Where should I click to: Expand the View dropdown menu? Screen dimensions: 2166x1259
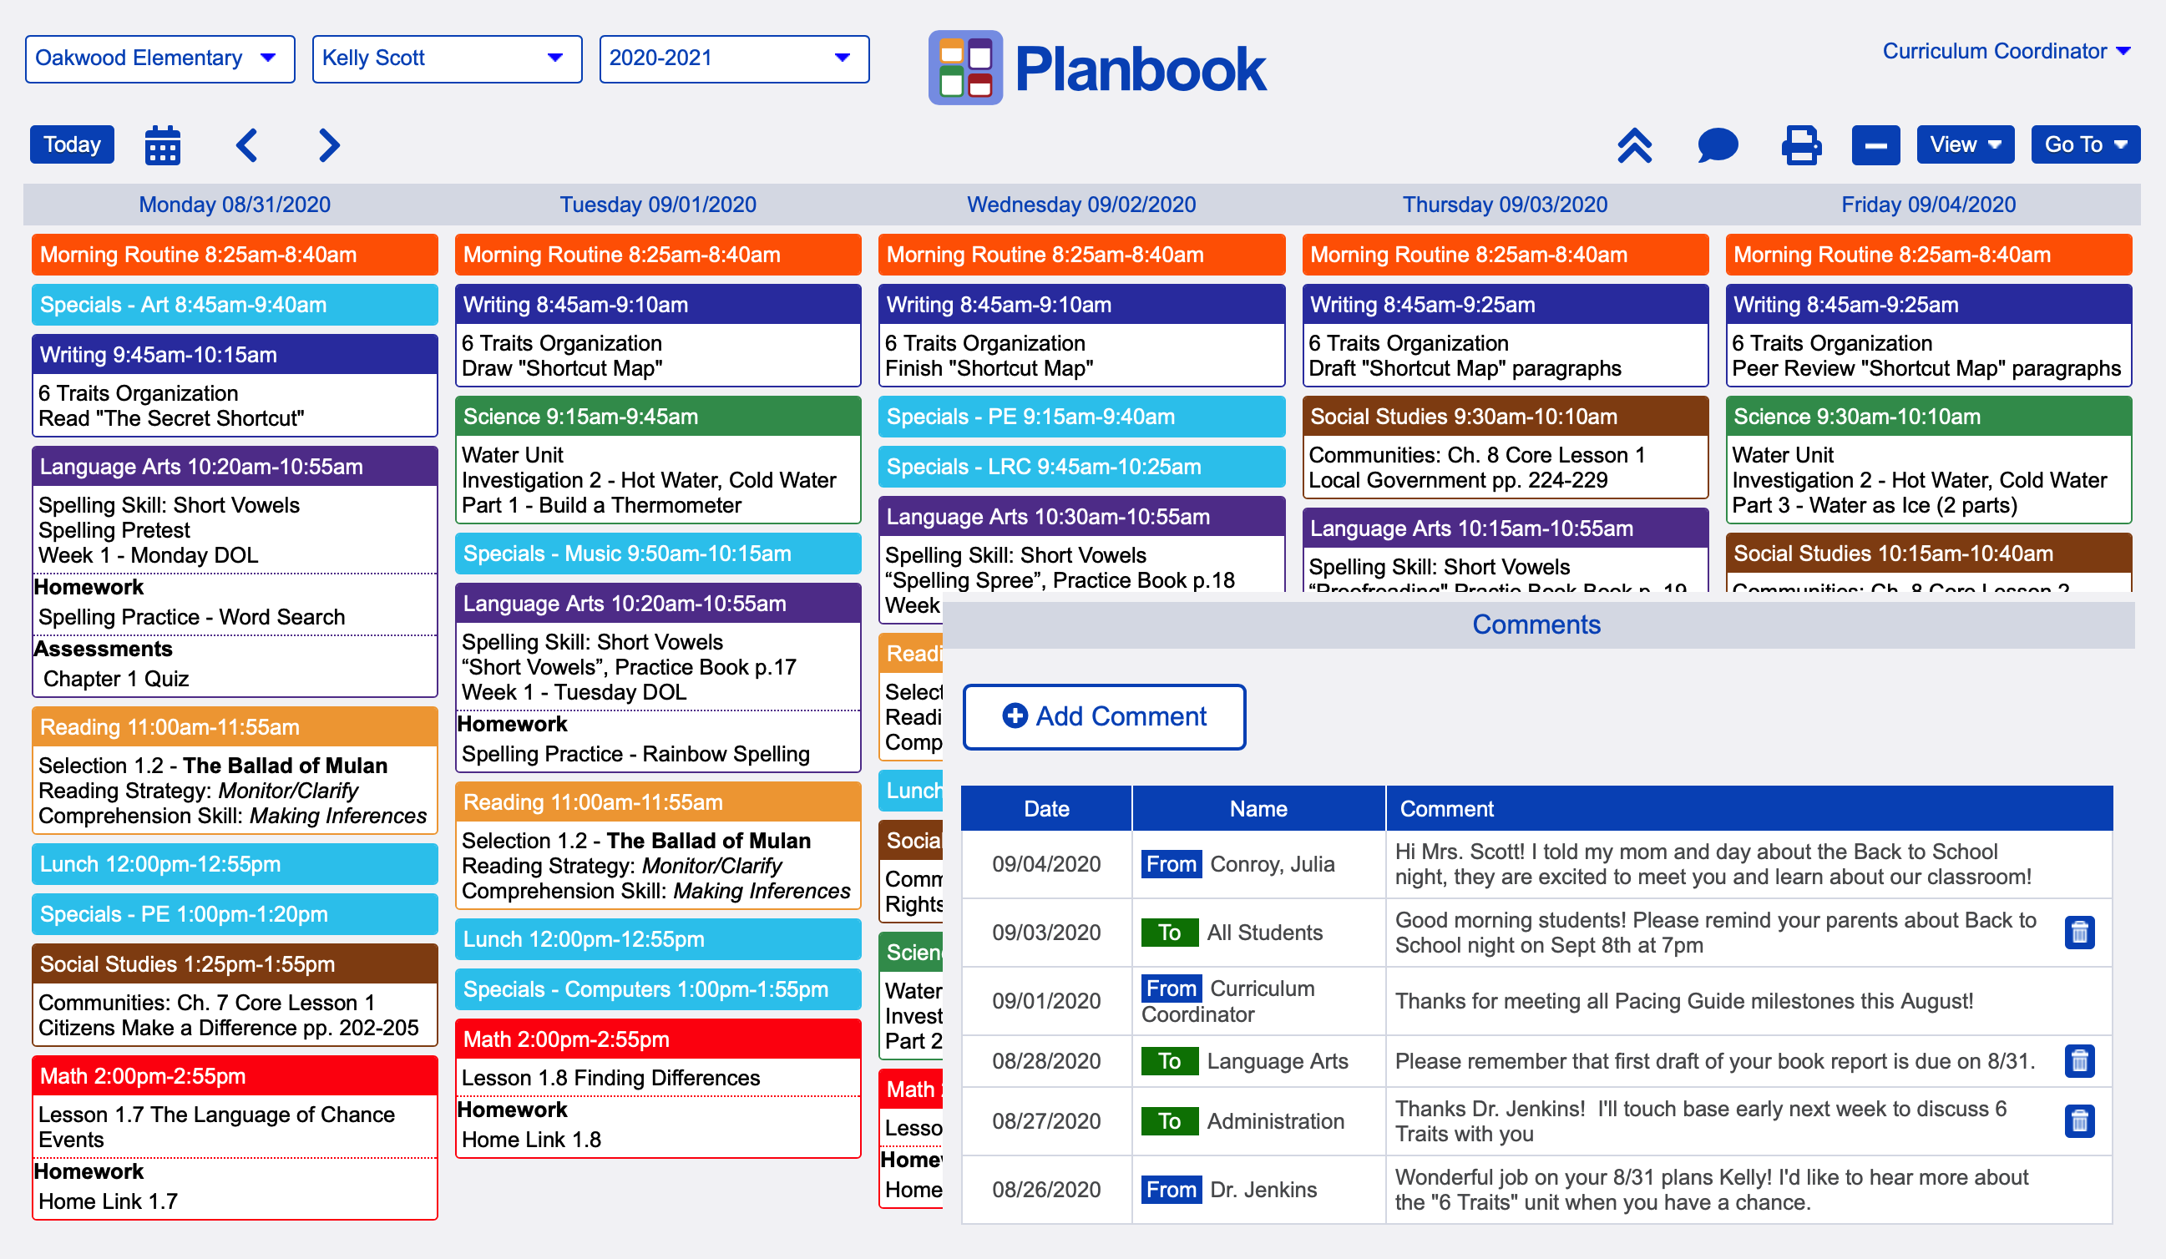[1965, 145]
